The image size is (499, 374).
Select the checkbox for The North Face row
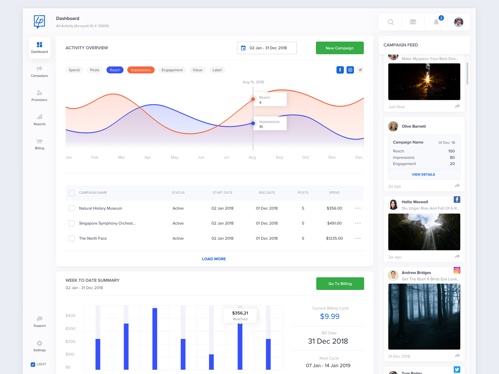pos(71,238)
